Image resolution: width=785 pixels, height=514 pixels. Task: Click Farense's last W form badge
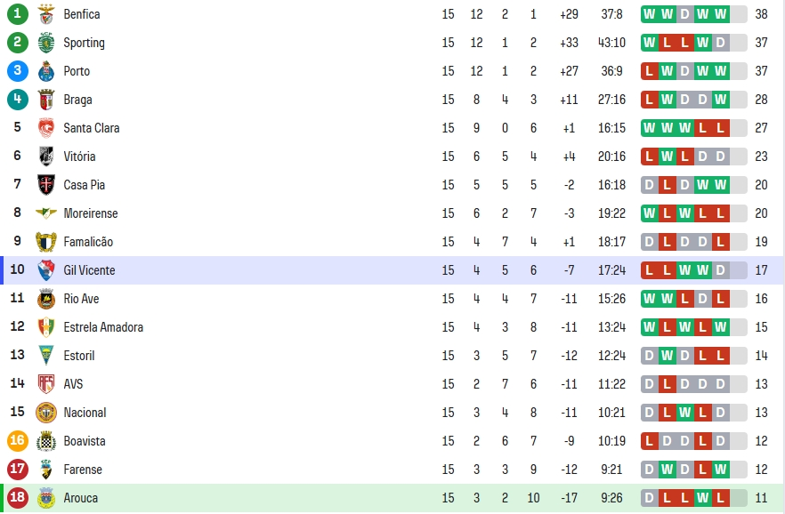click(x=720, y=470)
